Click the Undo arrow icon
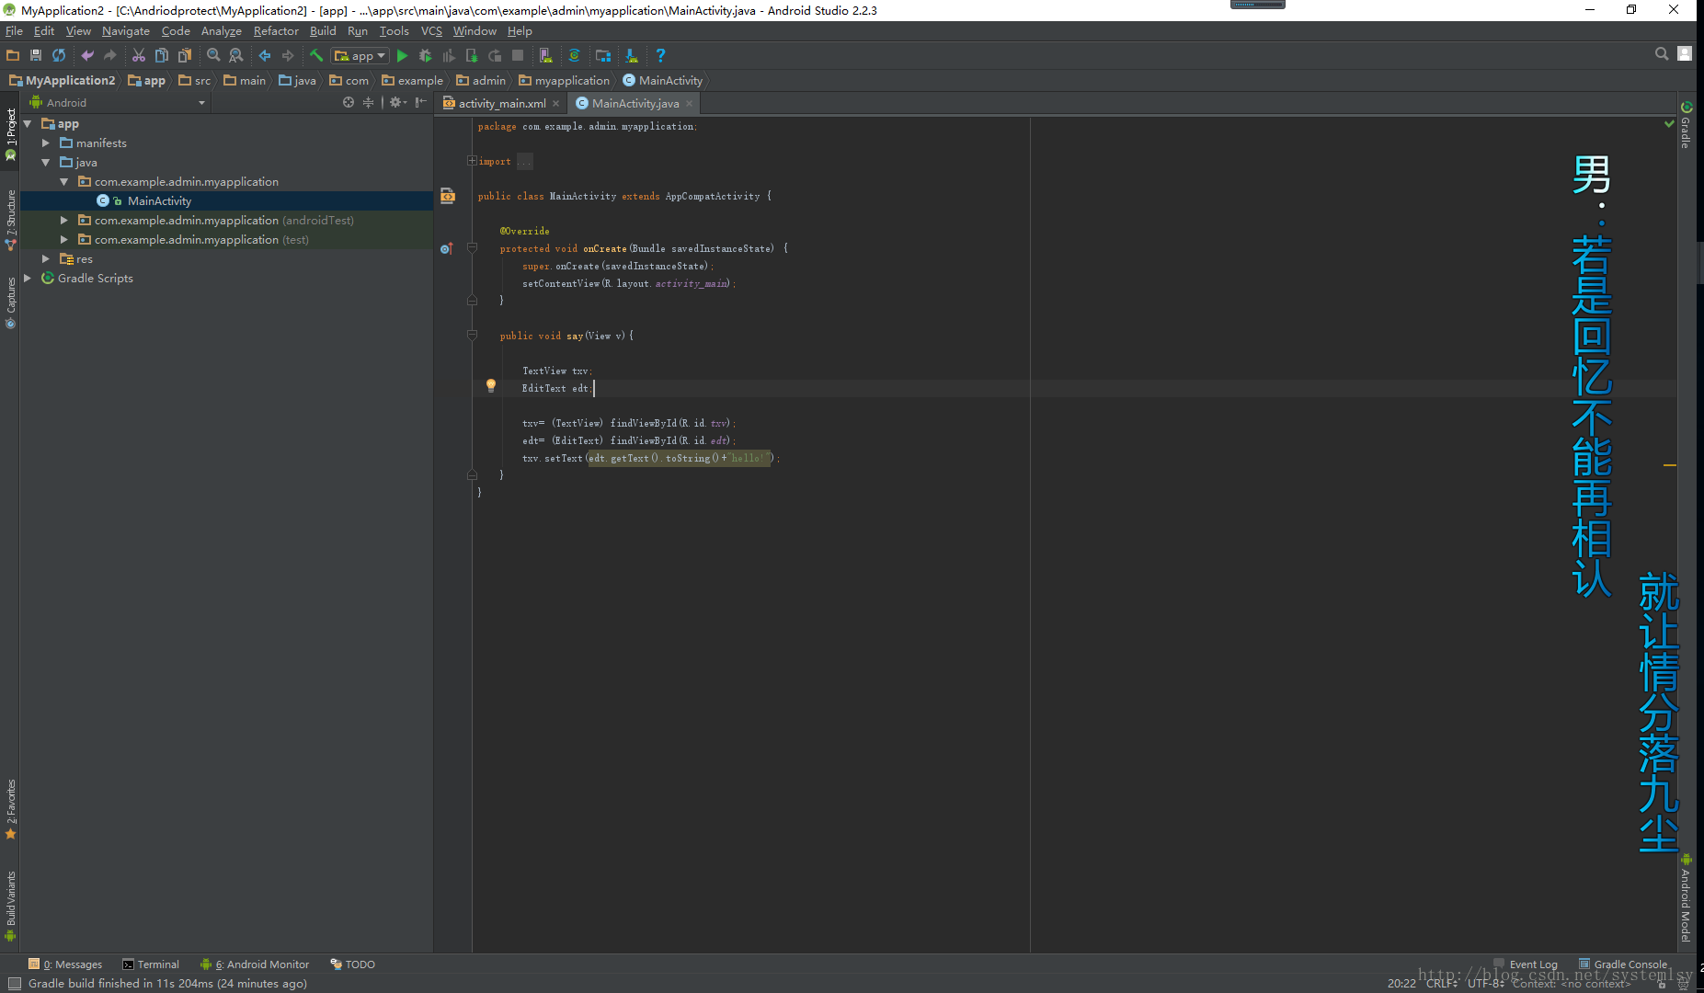Screen dimensions: 1704x993 87,55
